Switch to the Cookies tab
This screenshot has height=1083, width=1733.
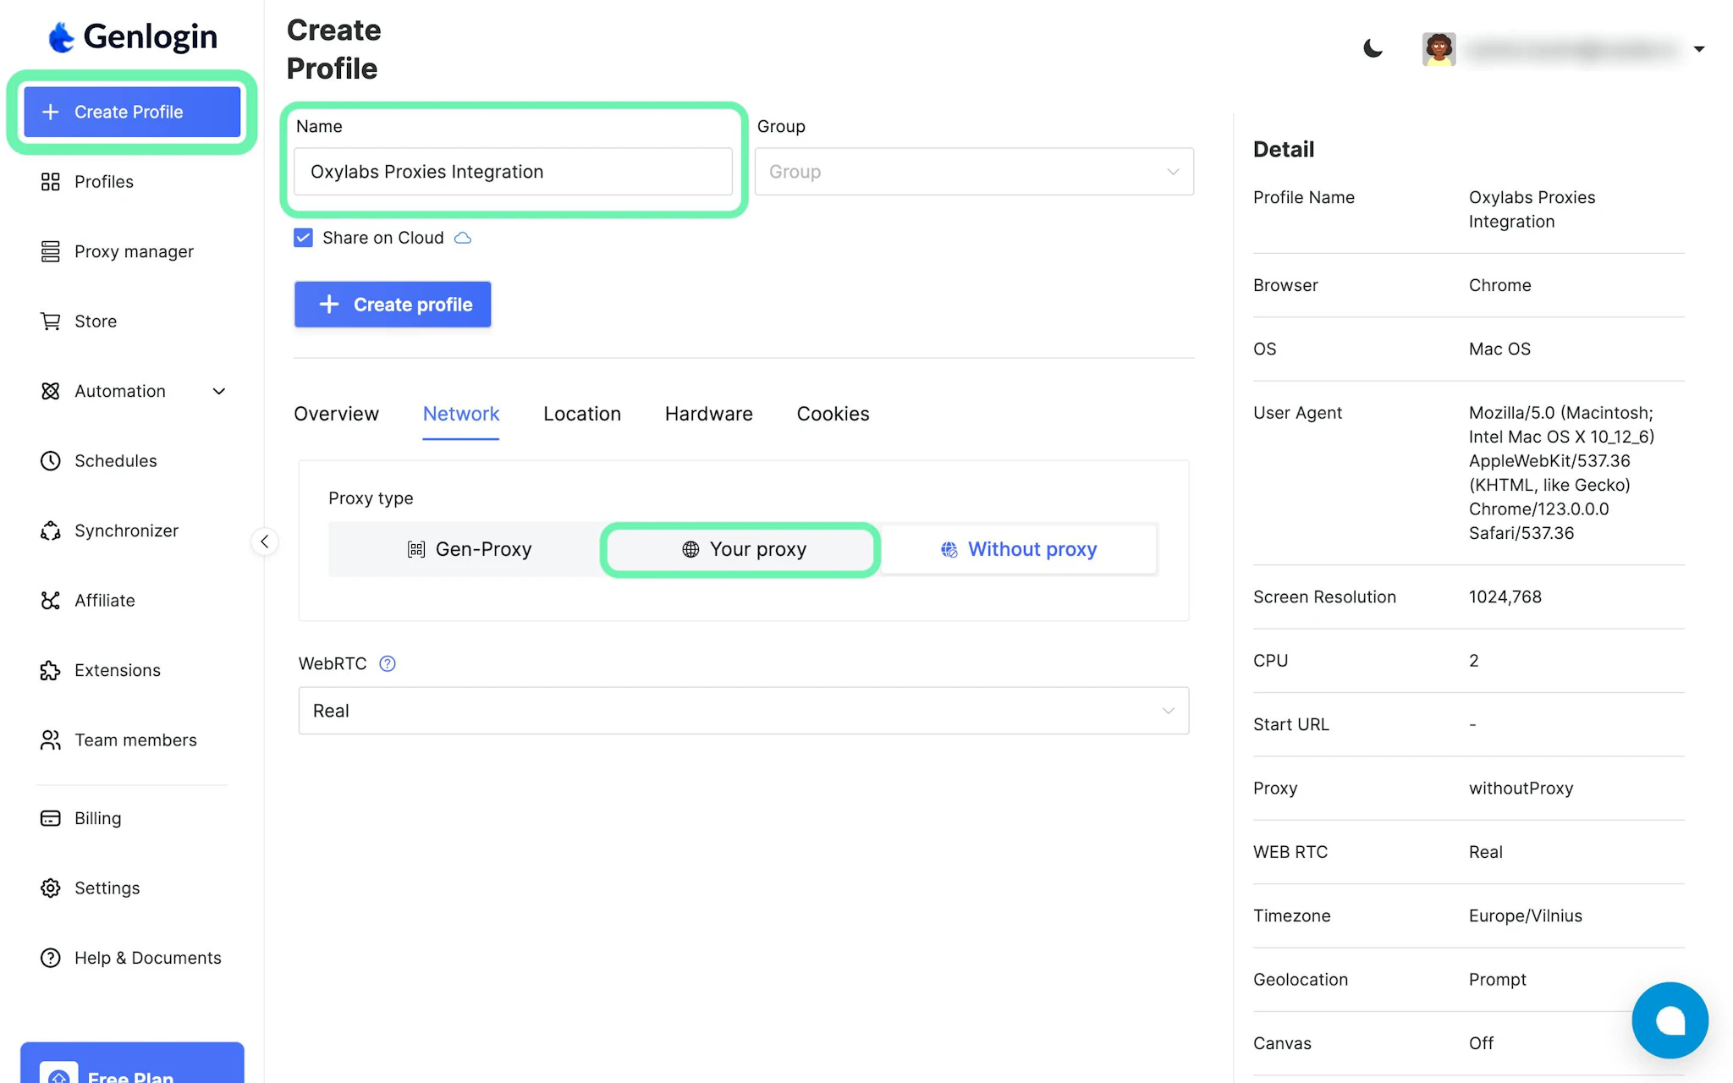(833, 414)
